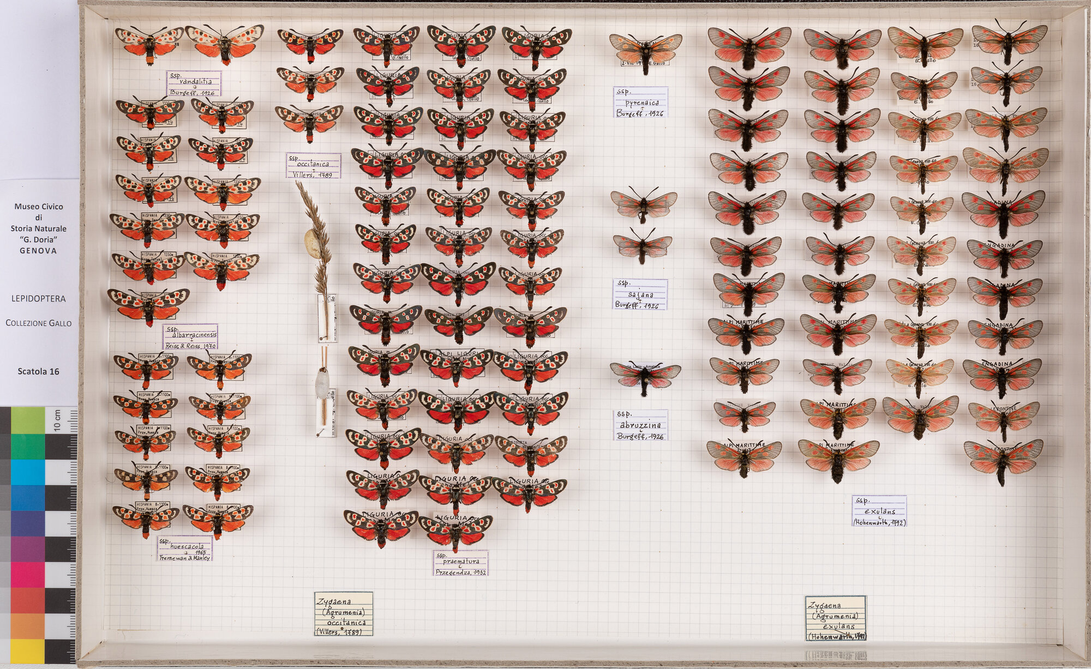Click the Museo Civico GENOVA header text
1091x669 pixels.
[38, 228]
